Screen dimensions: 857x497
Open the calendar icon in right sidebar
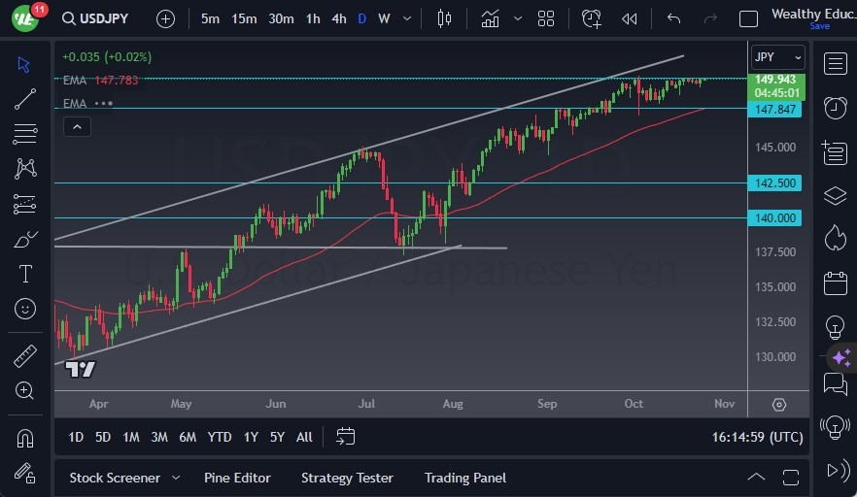coord(835,283)
